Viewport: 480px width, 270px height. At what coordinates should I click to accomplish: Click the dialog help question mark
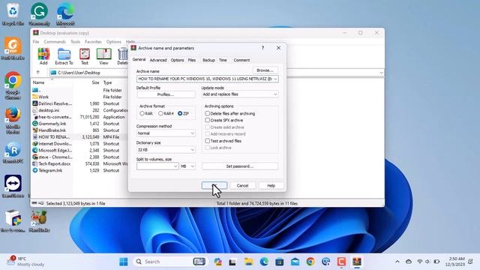pos(262,48)
